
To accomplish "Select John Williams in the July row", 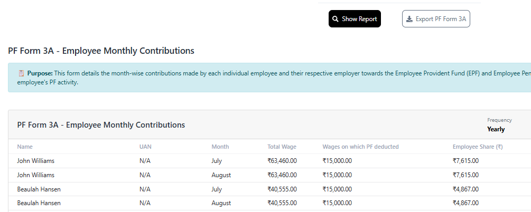I will 36,161.
